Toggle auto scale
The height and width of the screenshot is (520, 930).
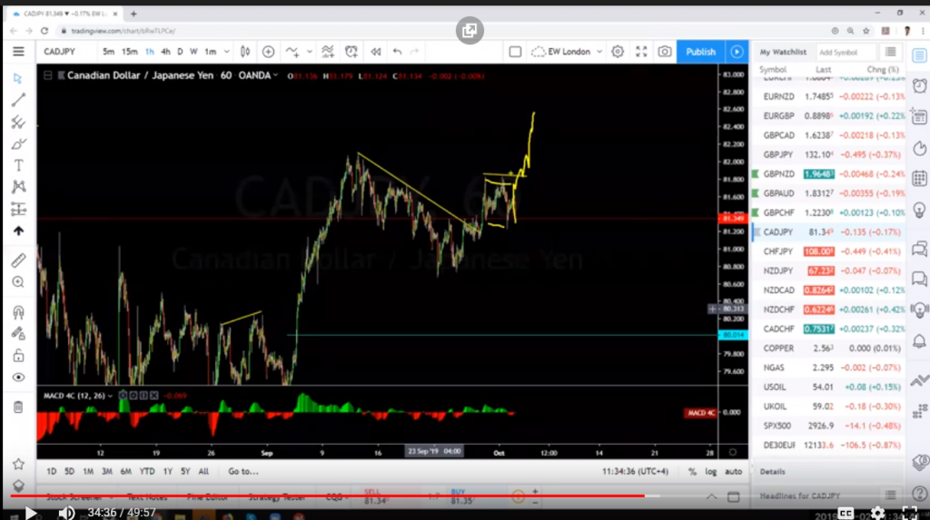click(x=733, y=471)
